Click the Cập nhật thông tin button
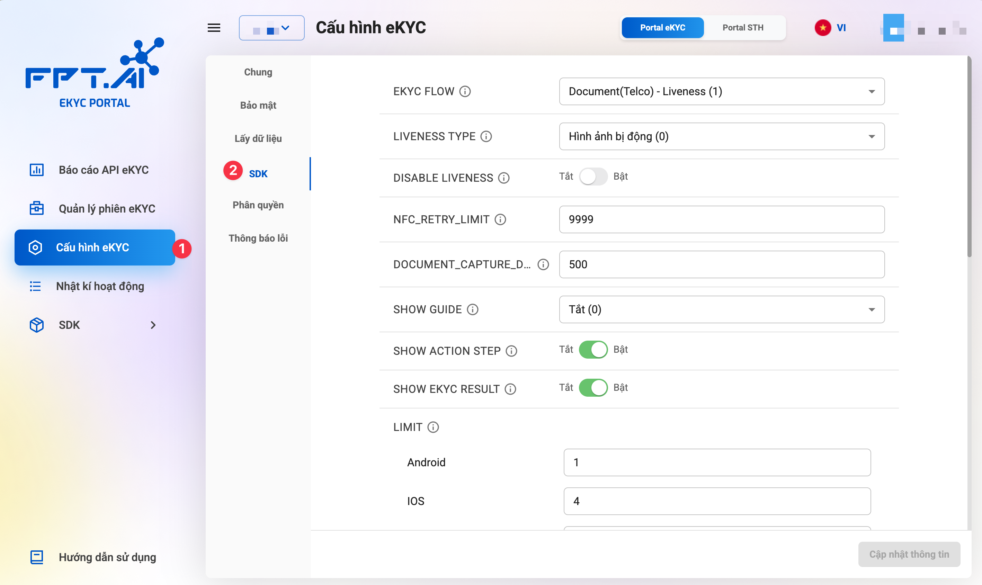This screenshot has height=585, width=982. 909,554
